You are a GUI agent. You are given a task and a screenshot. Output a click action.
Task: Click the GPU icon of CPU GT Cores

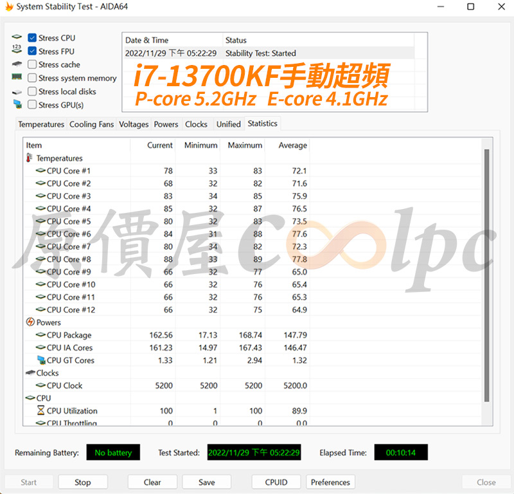41,360
